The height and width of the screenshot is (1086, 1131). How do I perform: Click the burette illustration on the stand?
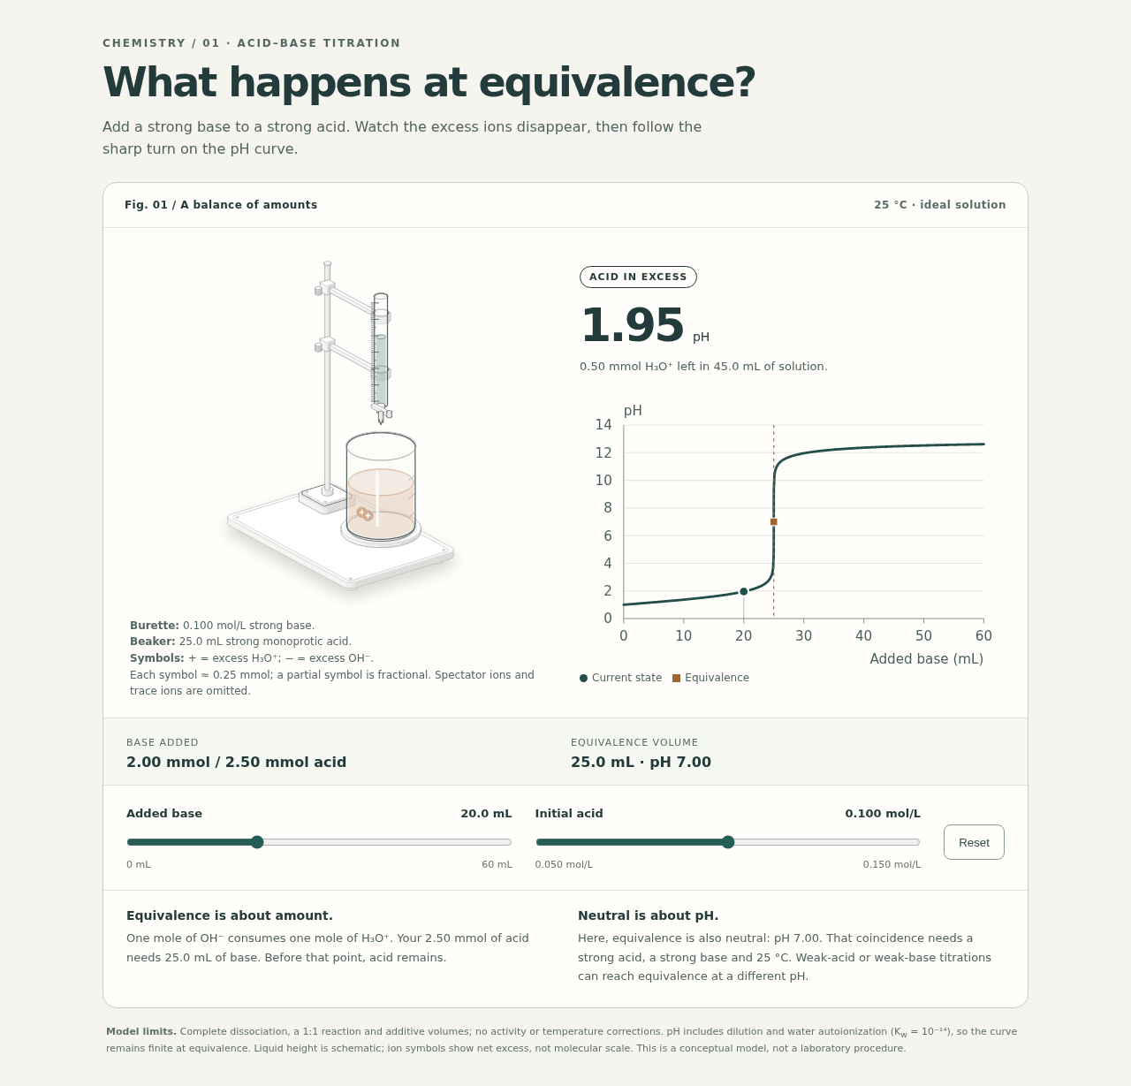(x=381, y=358)
